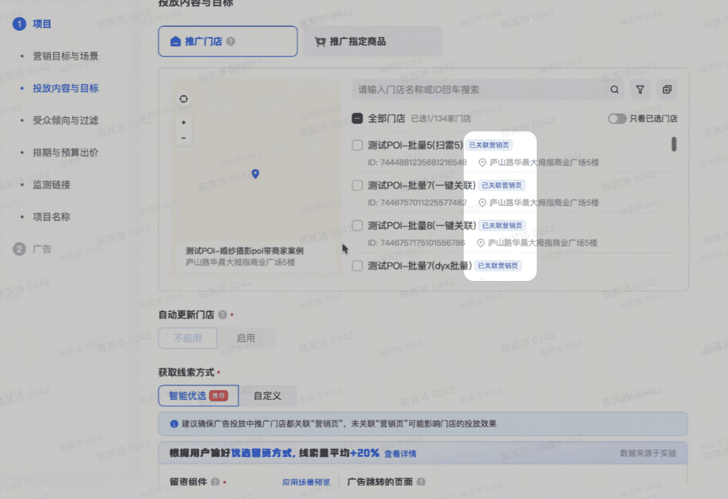The width and height of the screenshot is (728, 499).
Task: Click the blue map location pin
Action: [255, 174]
